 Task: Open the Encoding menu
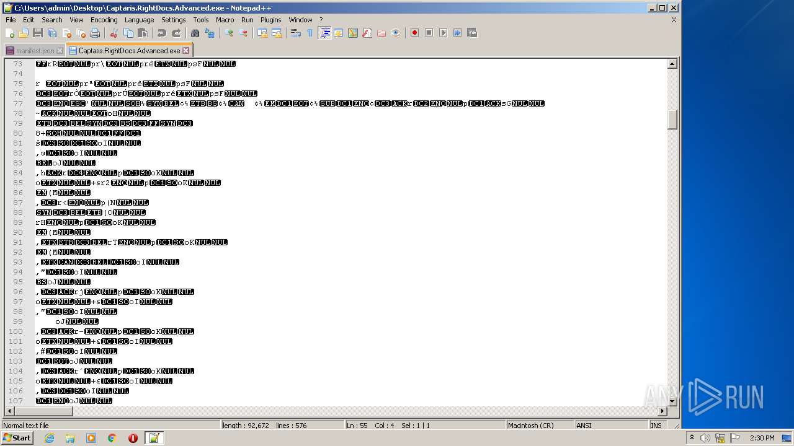(104, 20)
